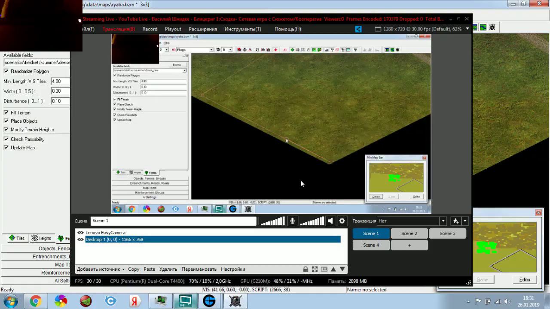Adjust the microphone volume level bar
550x309 pixels.
[272, 221]
